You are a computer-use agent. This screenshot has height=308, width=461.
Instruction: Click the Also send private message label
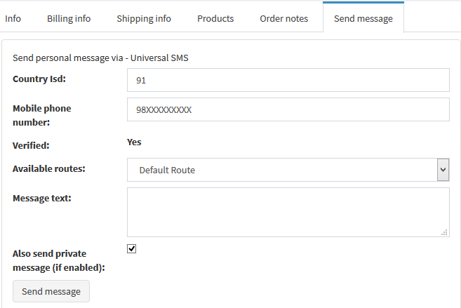click(x=58, y=260)
